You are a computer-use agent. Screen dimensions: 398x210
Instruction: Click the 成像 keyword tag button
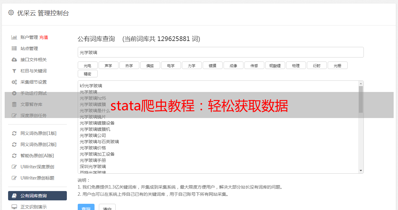tap(233, 65)
